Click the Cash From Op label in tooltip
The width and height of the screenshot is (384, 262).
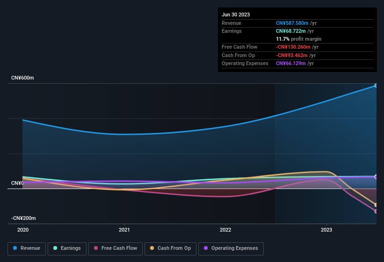click(x=238, y=55)
